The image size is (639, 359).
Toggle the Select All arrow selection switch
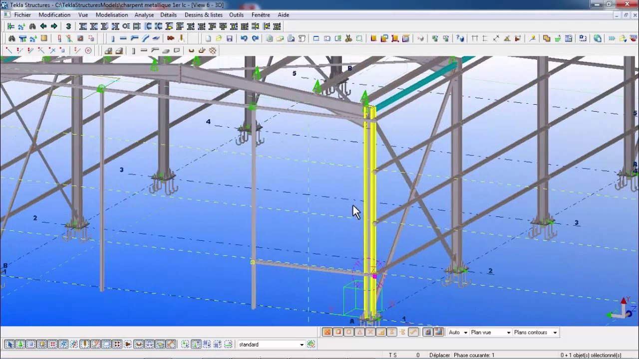tap(9, 344)
